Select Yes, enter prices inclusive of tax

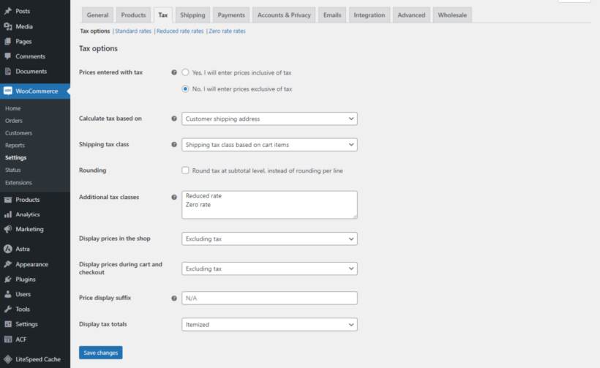(x=185, y=72)
